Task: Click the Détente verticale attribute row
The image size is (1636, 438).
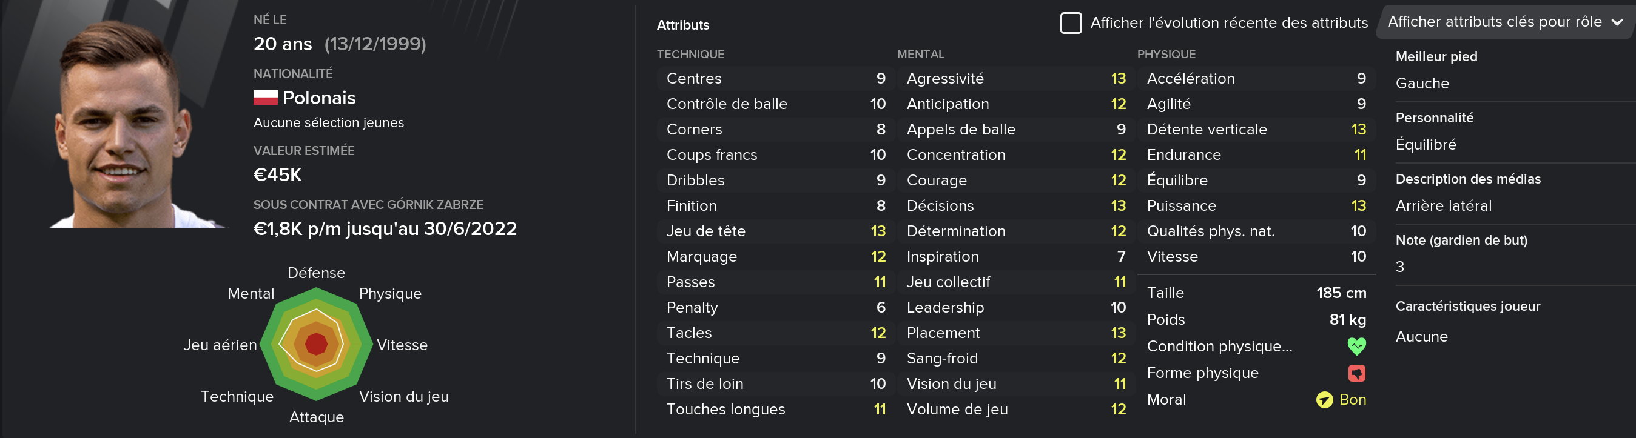Action: click(x=1256, y=129)
